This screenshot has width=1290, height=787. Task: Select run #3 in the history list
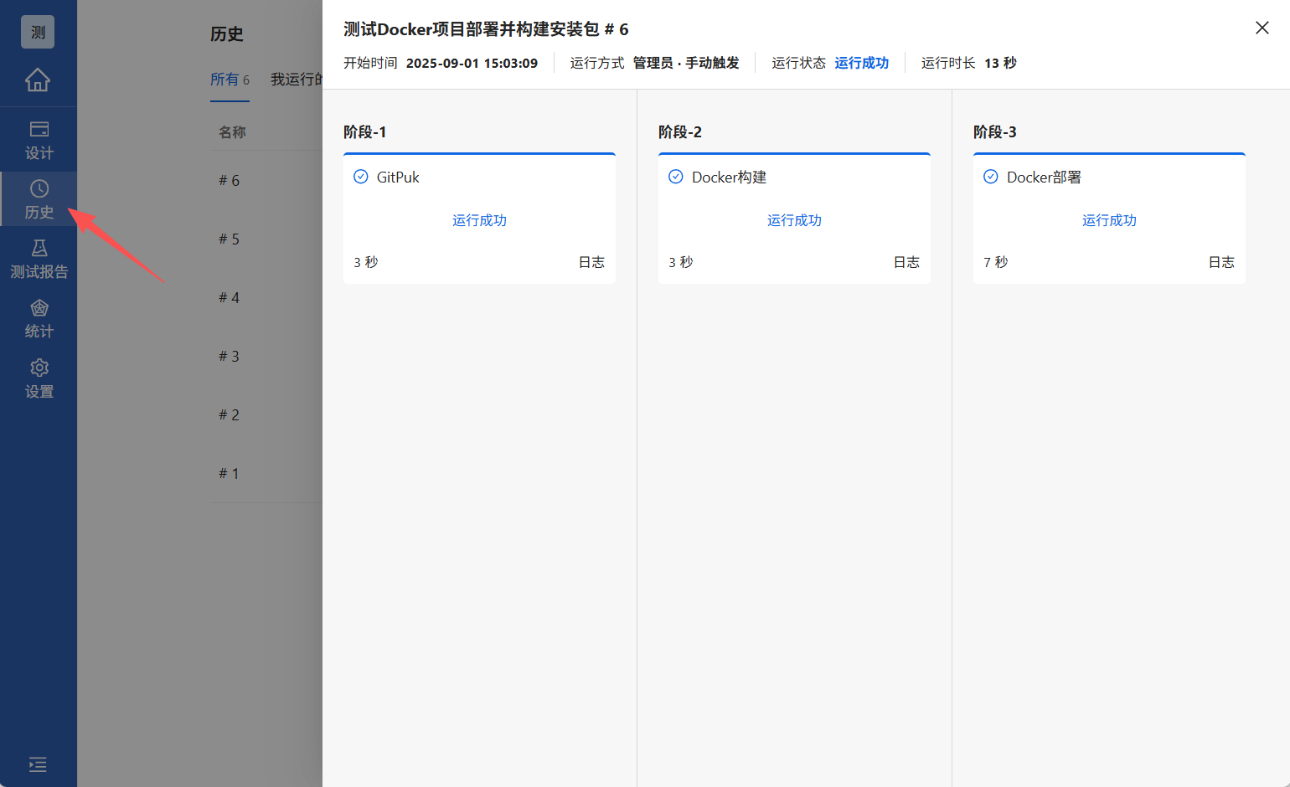(228, 355)
